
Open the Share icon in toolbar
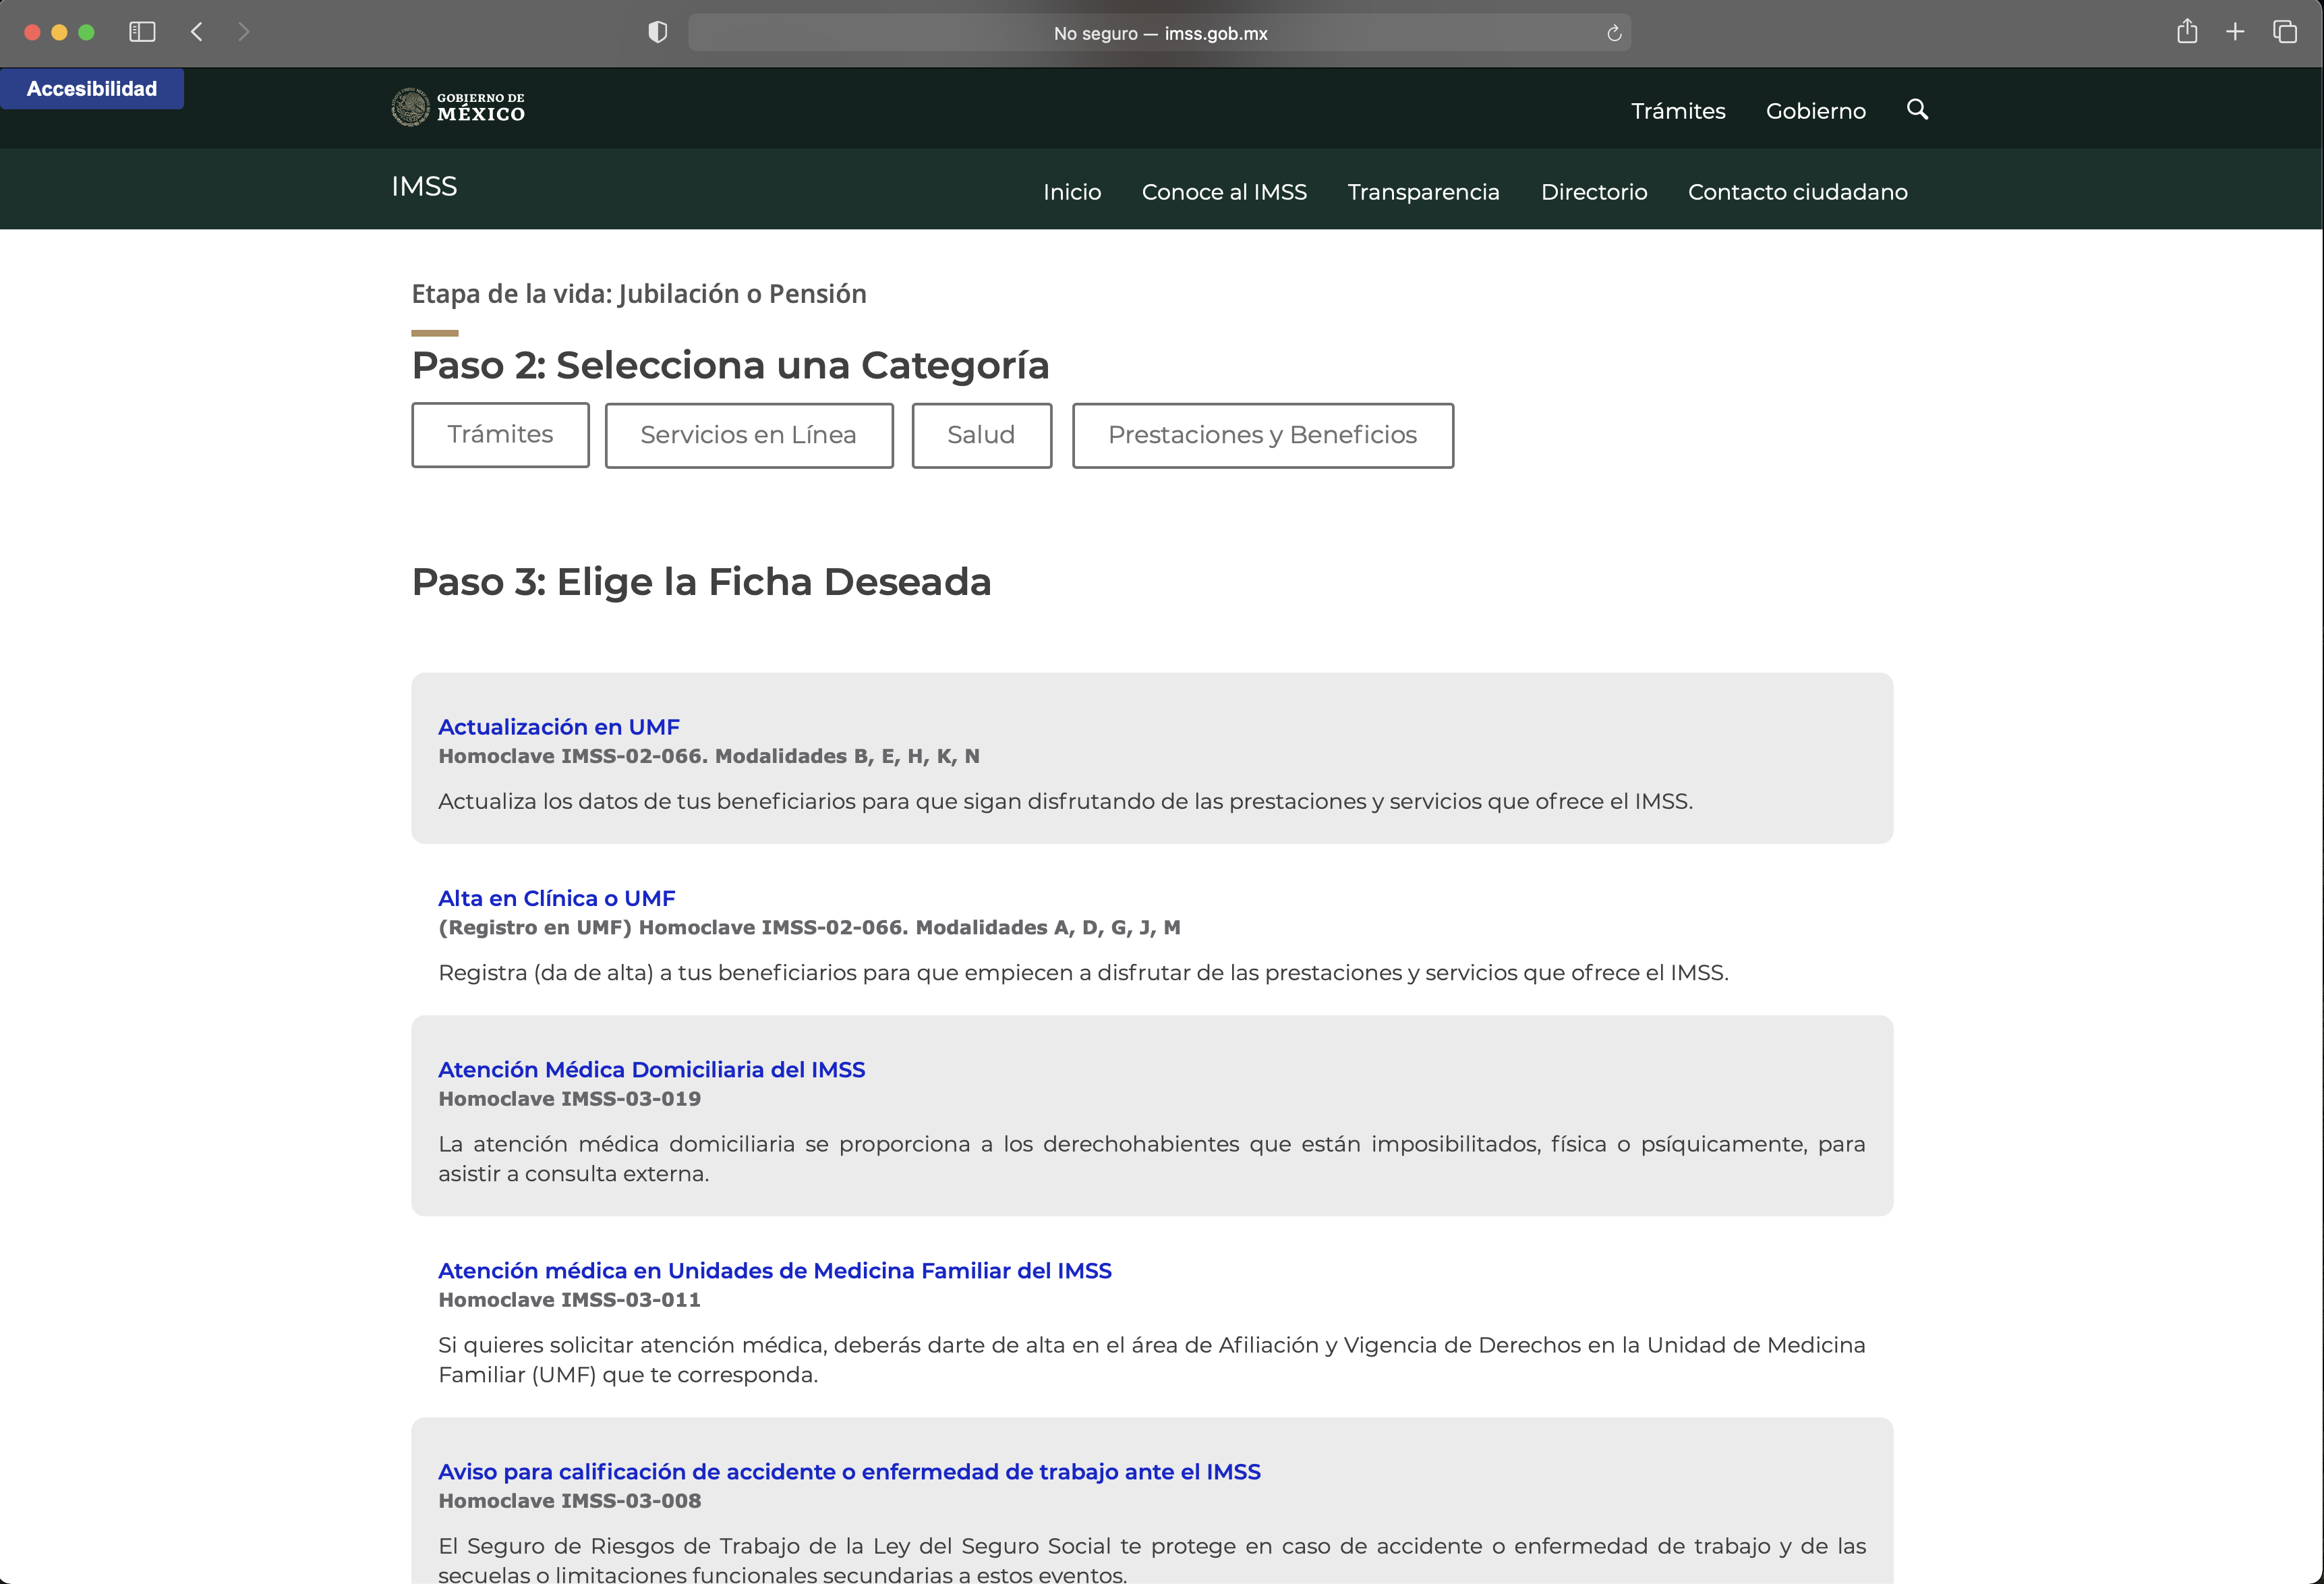(x=2187, y=32)
